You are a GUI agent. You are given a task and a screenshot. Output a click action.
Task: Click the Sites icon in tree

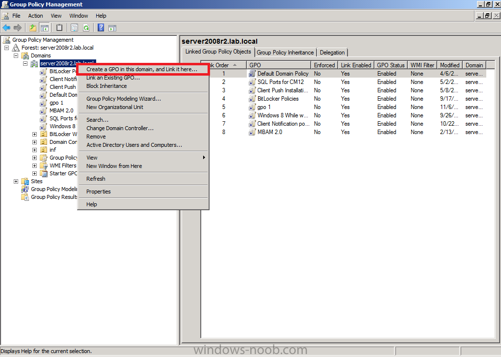pyautogui.click(x=25, y=181)
